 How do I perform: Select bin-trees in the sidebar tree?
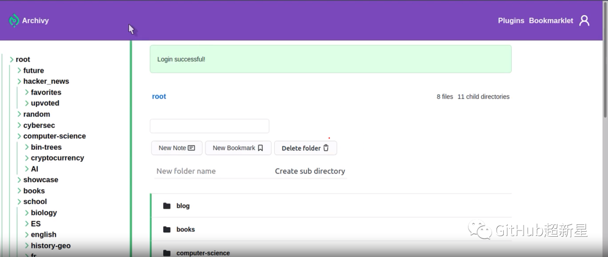pyautogui.click(x=46, y=147)
